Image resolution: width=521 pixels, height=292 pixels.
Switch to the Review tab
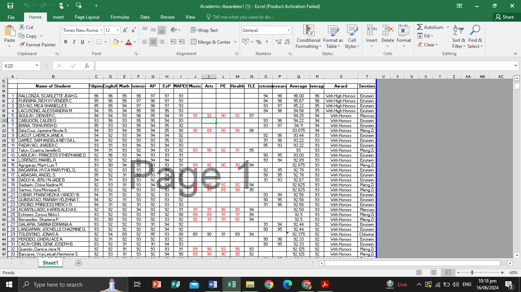coord(167,17)
